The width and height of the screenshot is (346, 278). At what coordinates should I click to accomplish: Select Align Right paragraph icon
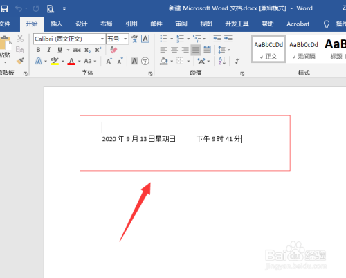pyautogui.click(x=185, y=50)
